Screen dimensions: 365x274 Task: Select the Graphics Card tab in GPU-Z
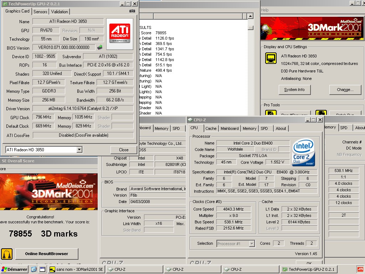(x=17, y=11)
